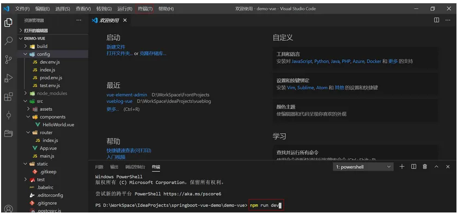Open the Explorer view in activity bar
The image size is (457, 219).
pos(9,22)
